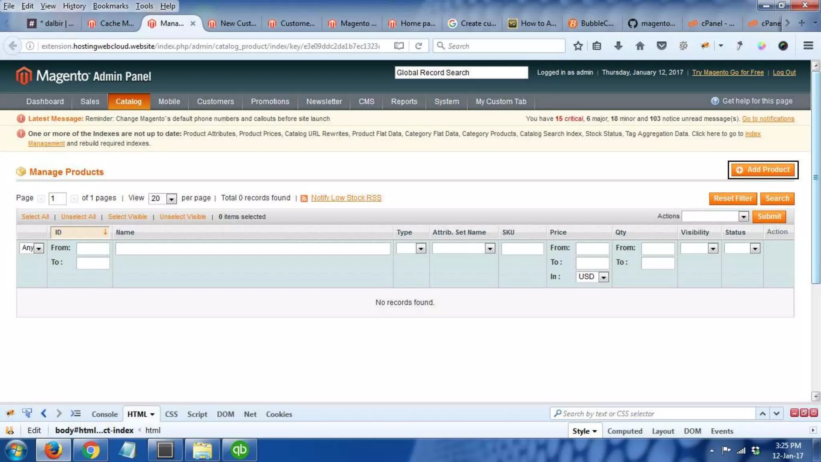Click the Notify Low Stock RSS feed icon

(x=304, y=199)
